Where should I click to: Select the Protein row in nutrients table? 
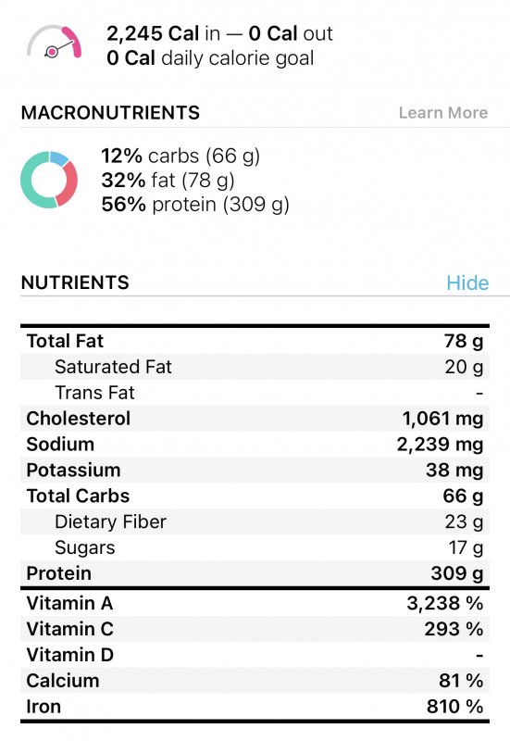pos(255,573)
